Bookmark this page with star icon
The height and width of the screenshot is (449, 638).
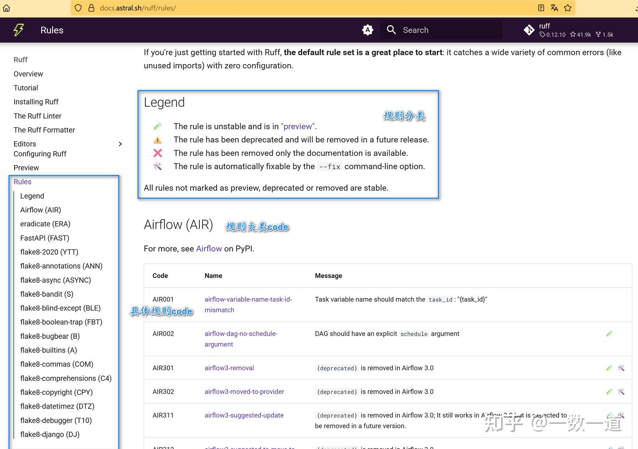(568, 8)
